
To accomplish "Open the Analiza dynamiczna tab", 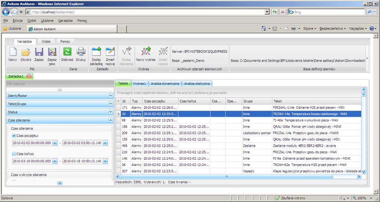I will point(165,83).
